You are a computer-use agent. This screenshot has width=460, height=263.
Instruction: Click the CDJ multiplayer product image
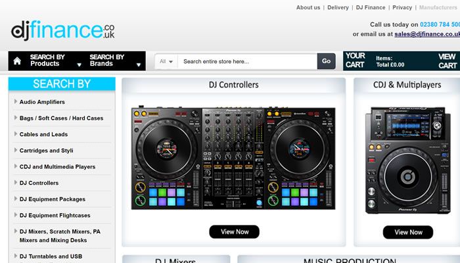click(x=407, y=161)
